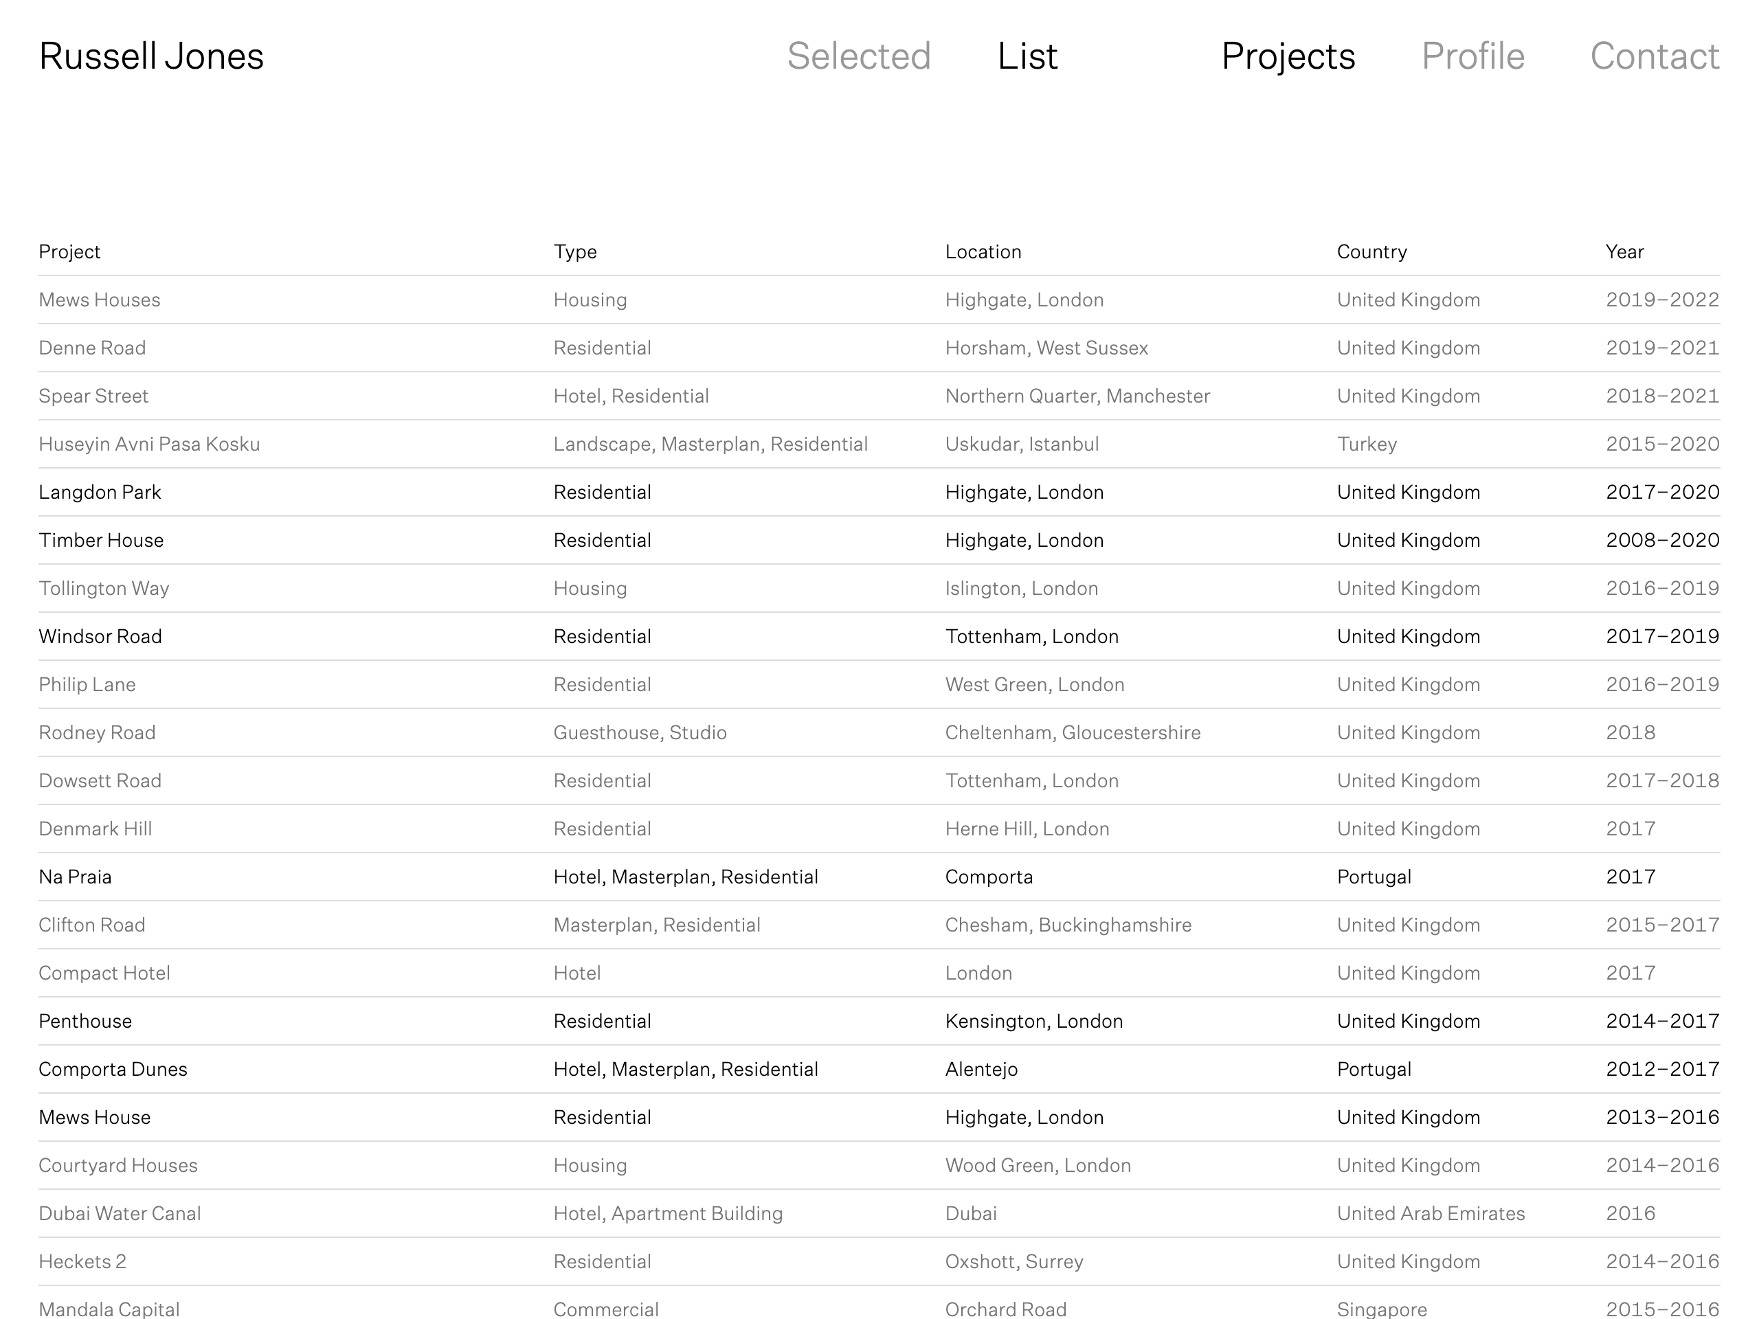Open the Russell Jones home link
The height and width of the screenshot is (1319, 1759).
coord(151,56)
